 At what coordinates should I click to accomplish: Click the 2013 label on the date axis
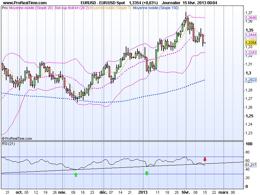pos(142,192)
